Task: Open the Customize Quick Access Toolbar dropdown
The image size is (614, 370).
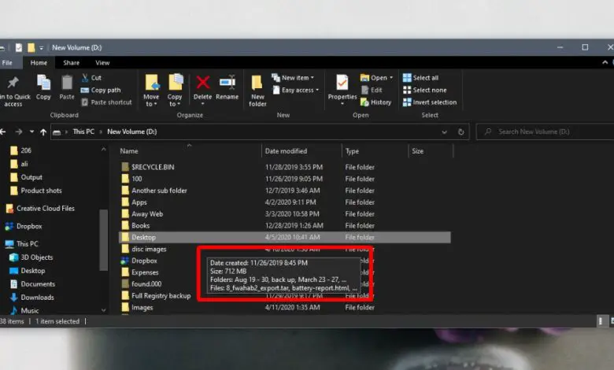Action: pos(41,48)
